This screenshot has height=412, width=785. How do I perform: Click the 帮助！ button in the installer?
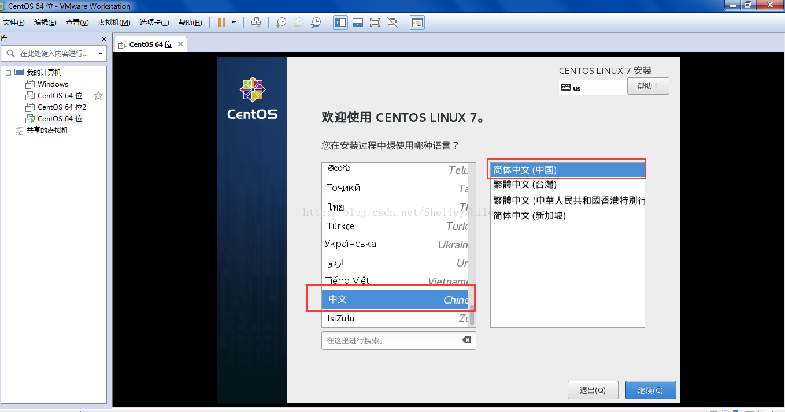648,86
